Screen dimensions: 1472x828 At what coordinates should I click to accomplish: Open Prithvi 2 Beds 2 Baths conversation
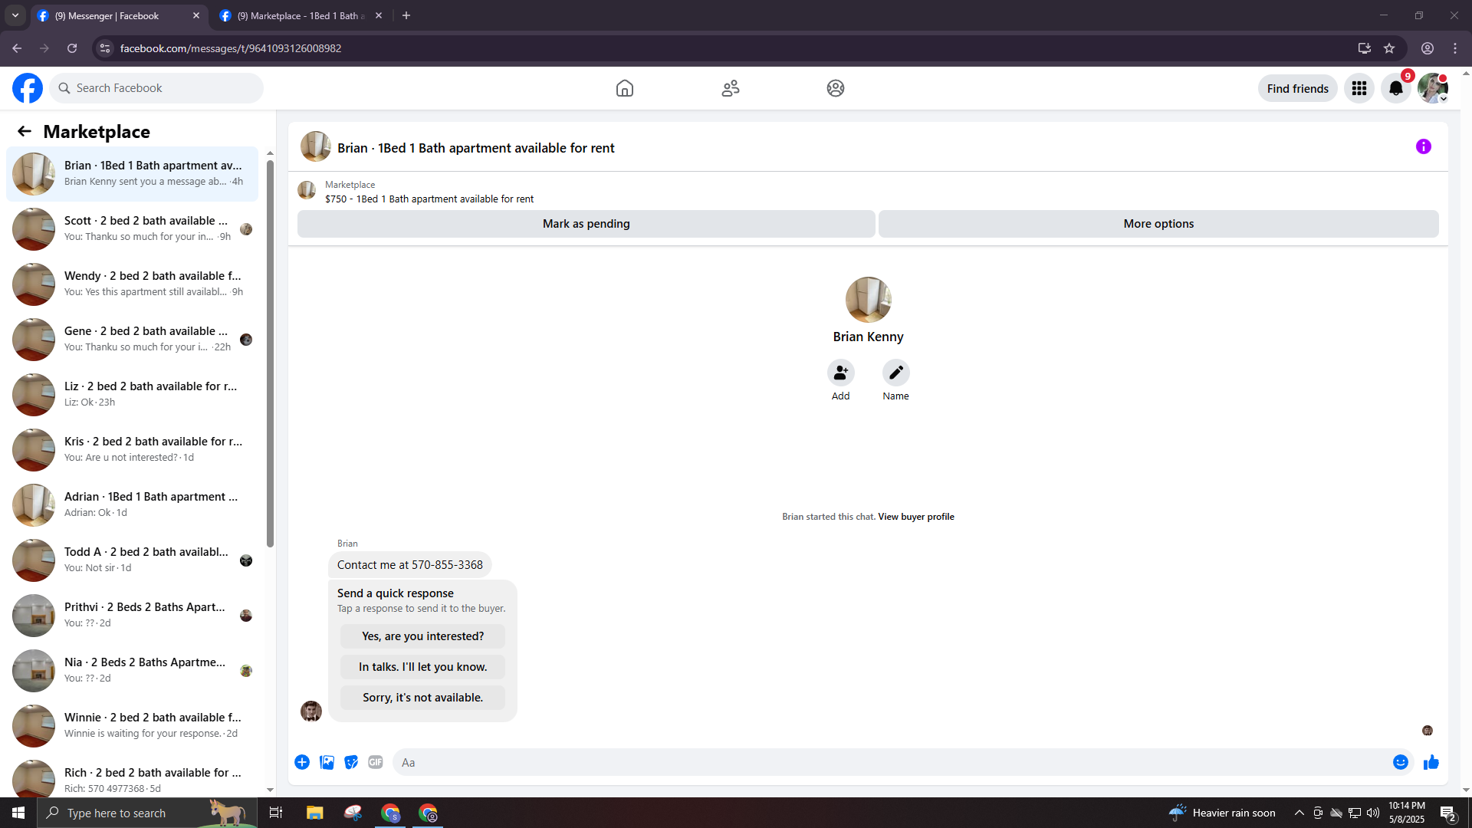tap(132, 616)
